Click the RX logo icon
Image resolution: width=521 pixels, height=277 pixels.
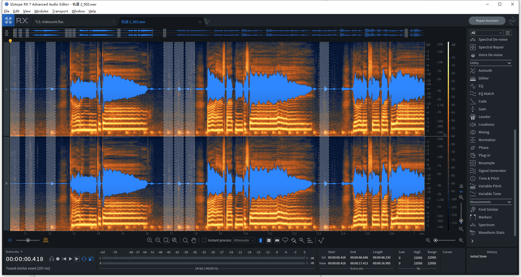click(x=9, y=20)
